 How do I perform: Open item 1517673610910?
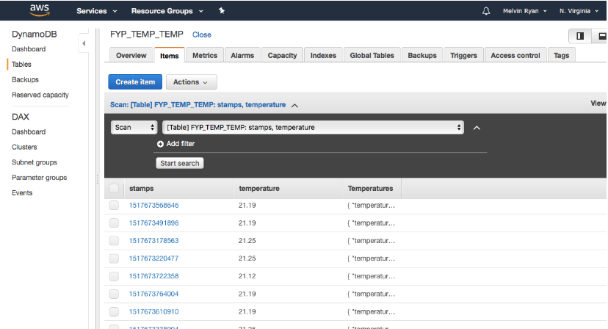point(154,311)
